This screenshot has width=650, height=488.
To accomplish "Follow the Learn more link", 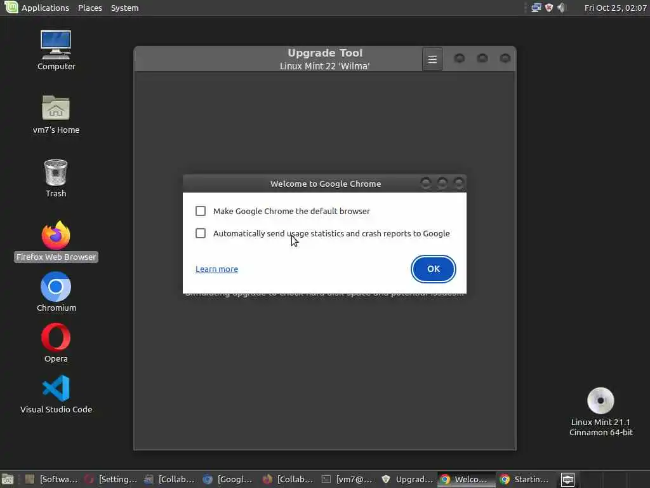I will click(x=217, y=269).
